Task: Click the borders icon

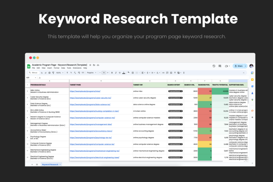Action: [133, 73]
